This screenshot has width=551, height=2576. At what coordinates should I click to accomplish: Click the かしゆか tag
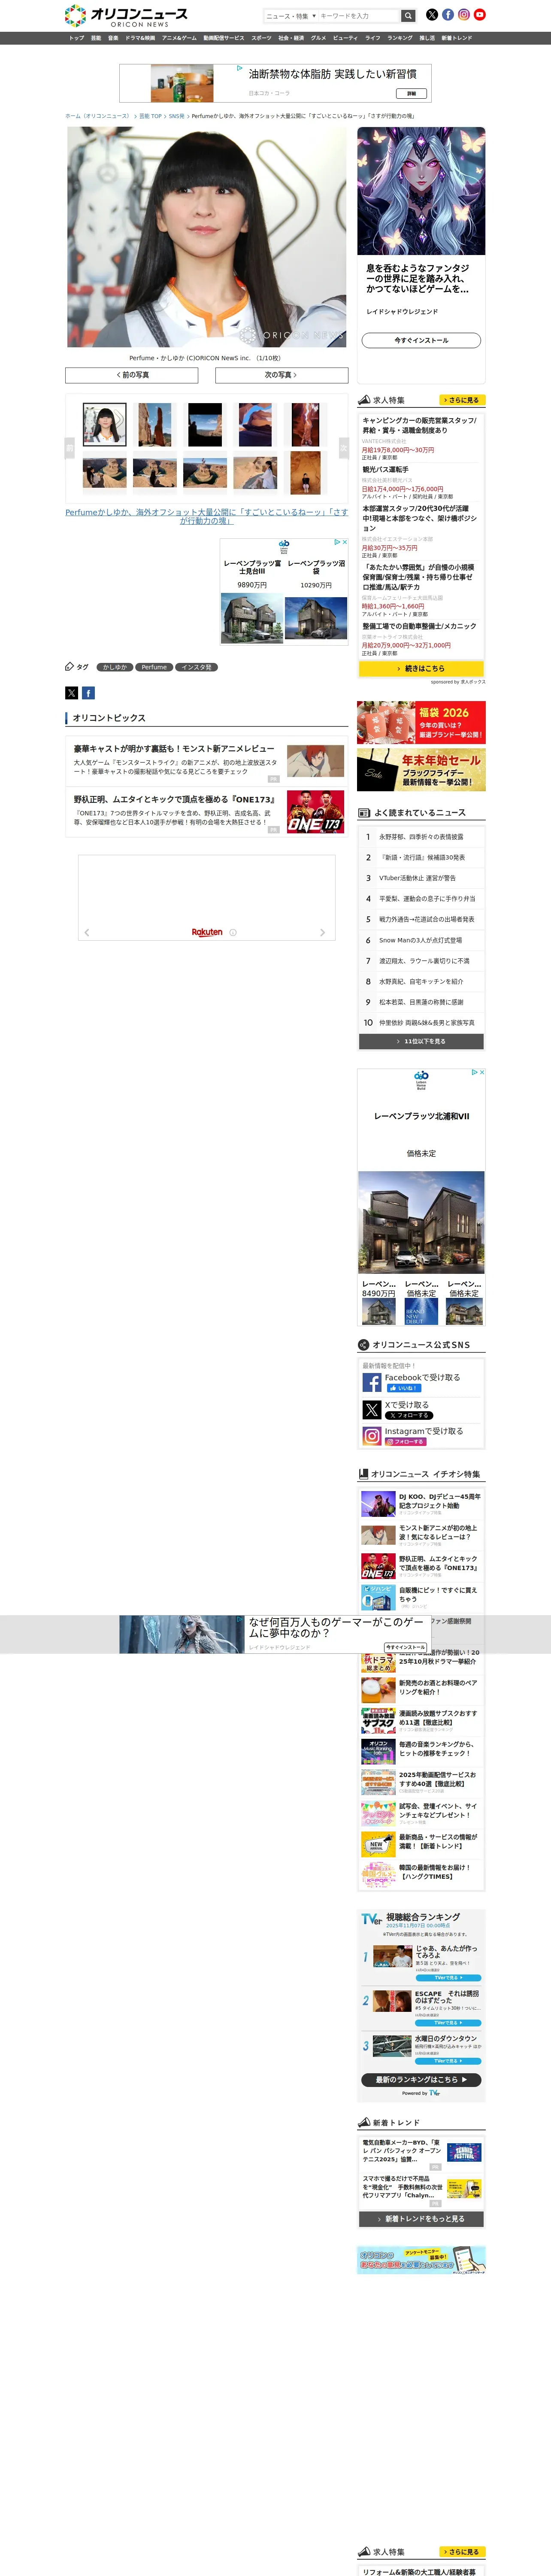click(x=115, y=667)
